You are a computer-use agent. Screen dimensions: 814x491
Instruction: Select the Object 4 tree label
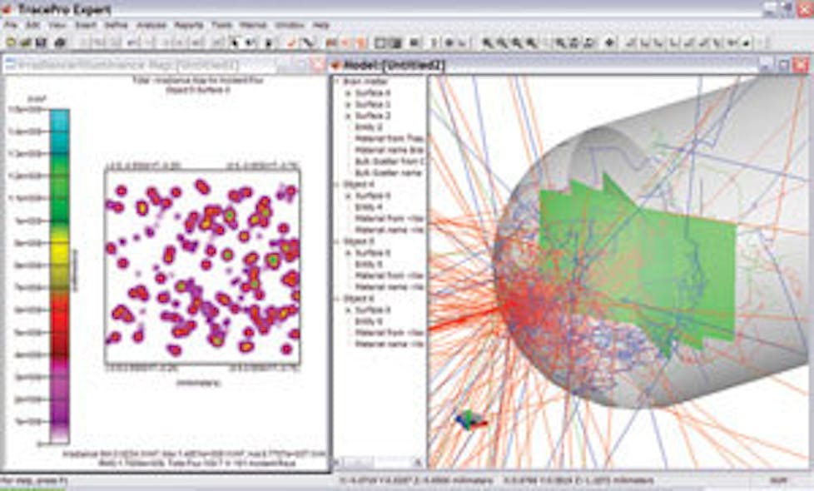click(359, 184)
